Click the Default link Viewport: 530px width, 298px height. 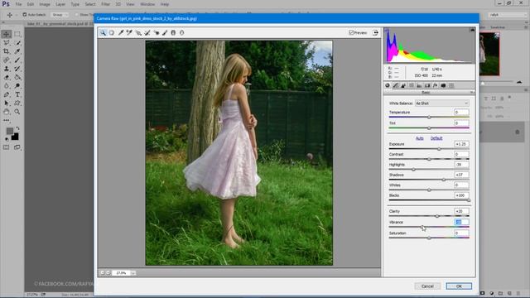[x=436, y=138]
